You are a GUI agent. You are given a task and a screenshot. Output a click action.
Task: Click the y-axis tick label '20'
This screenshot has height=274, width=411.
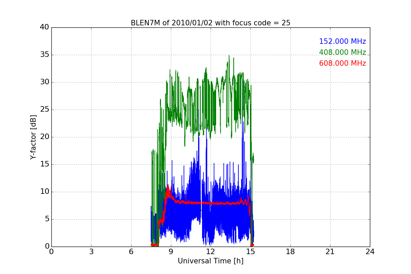click(45, 137)
